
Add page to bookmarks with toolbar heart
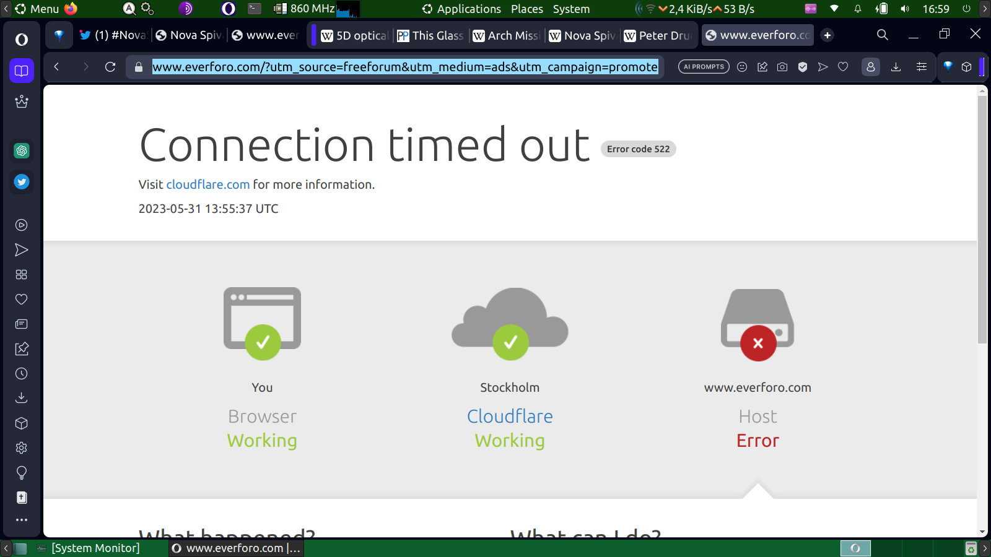[843, 67]
